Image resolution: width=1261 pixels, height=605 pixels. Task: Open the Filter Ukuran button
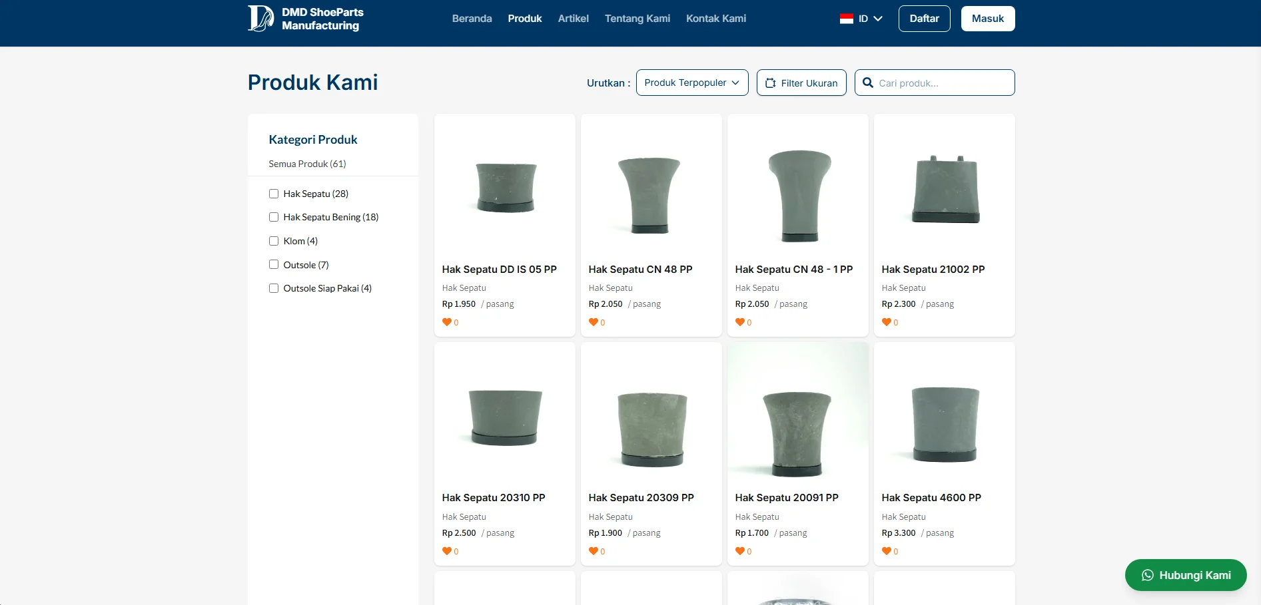pos(801,83)
